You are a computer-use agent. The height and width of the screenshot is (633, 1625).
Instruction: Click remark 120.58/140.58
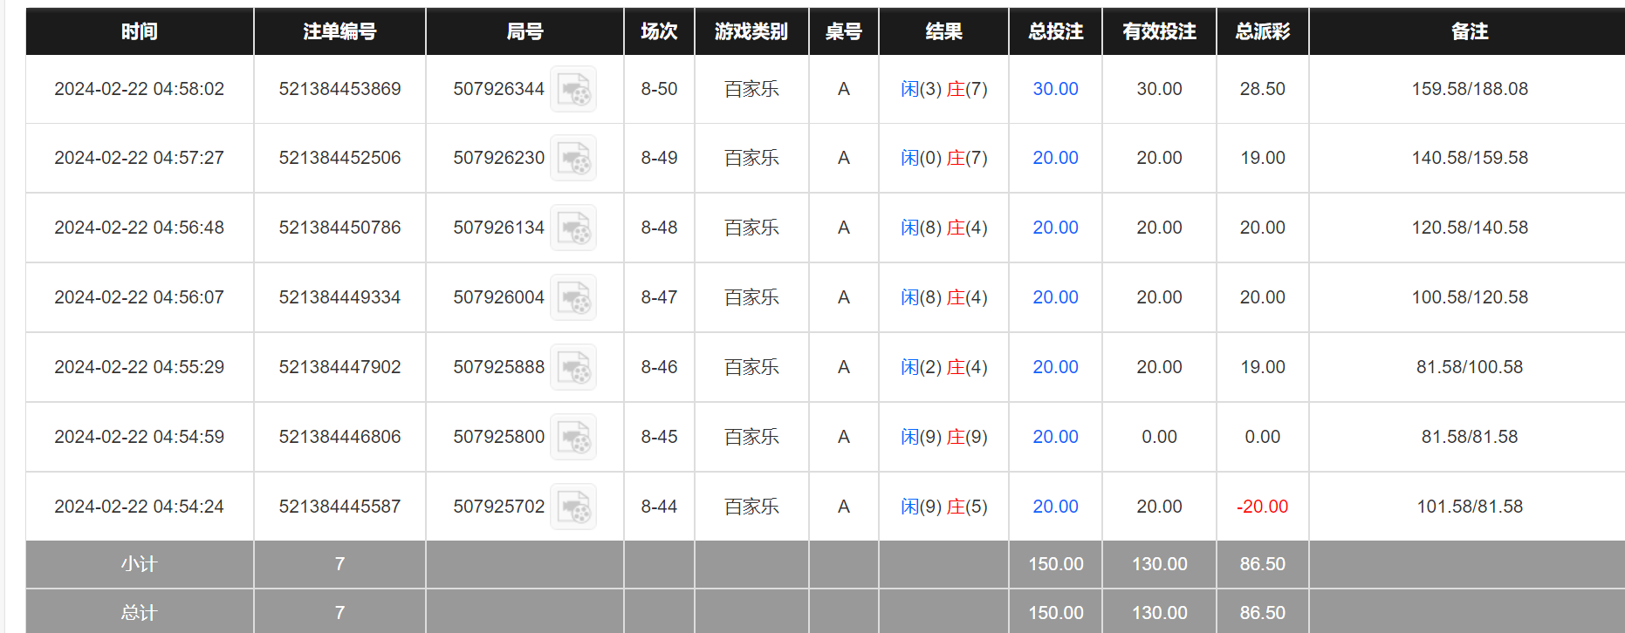click(x=1470, y=228)
